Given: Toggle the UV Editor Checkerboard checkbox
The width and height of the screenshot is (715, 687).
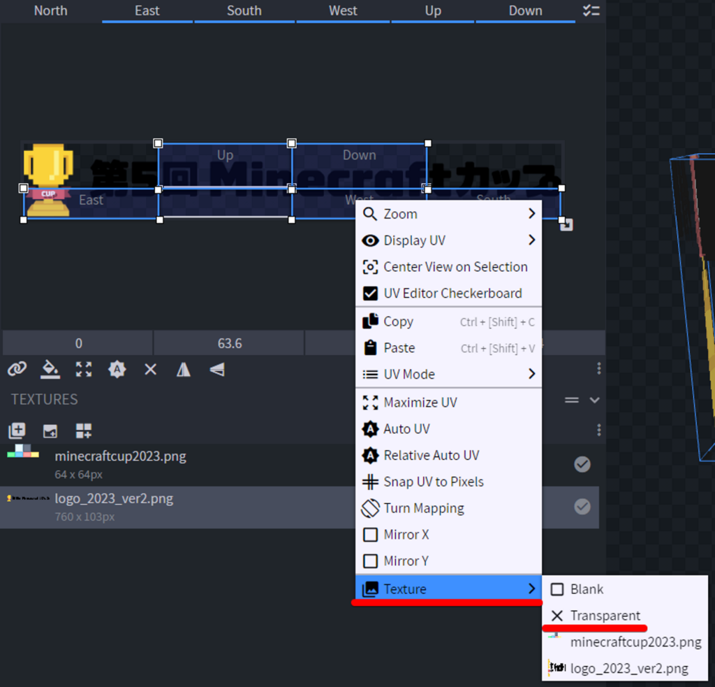Looking at the screenshot, I should [x=371, y=294].
